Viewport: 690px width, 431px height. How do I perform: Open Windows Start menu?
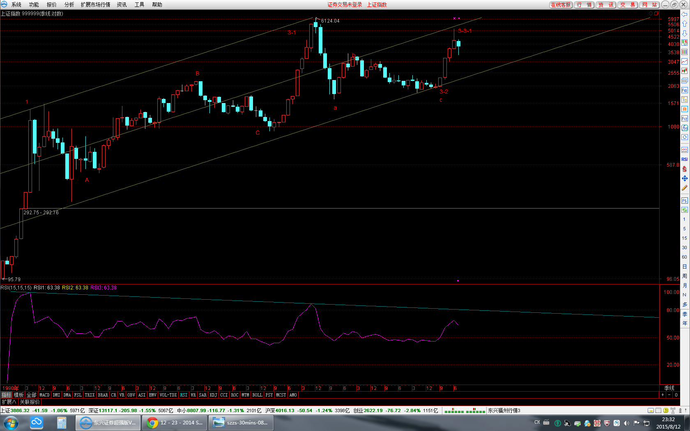(x=11, y=423)
